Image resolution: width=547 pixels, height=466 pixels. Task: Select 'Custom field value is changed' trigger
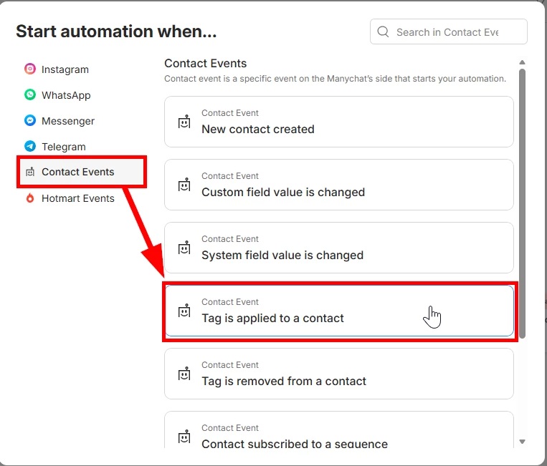pos(338,185)
